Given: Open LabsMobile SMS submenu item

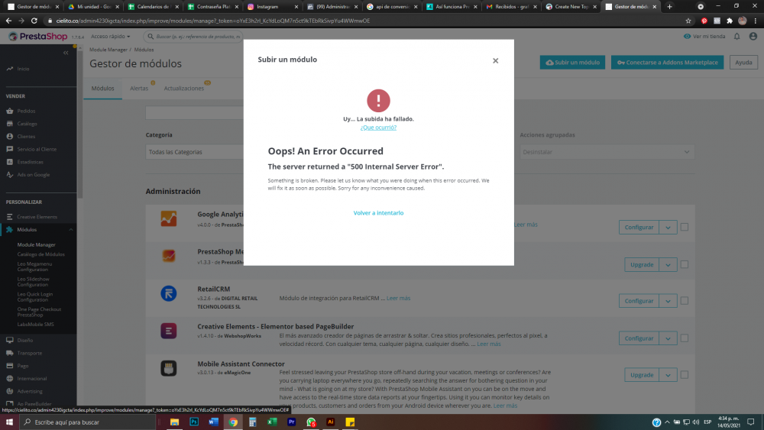Looking at the screenshot, I should click(36, 325).
